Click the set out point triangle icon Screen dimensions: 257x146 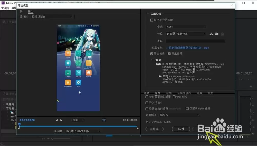(x=61, y=120)
